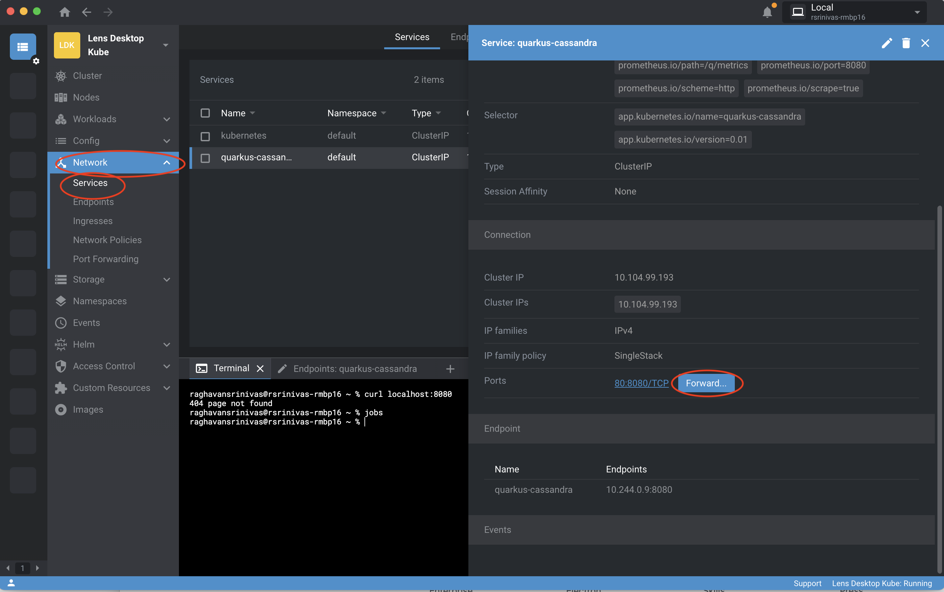Add a new dock tab with plus icon
This screenshot has width=944, height=592.
(x=450, y=369)
